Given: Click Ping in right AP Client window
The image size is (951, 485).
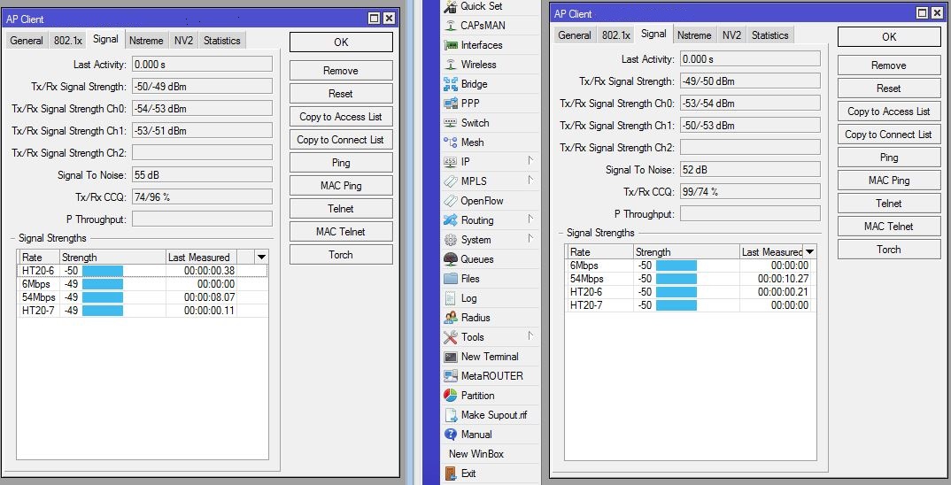Looking at the screenshot, I should point(888,157).
